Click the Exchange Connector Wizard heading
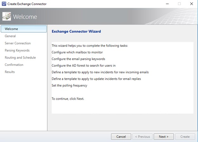This screenshot has height=142, width=198. (x=76, y=31)
